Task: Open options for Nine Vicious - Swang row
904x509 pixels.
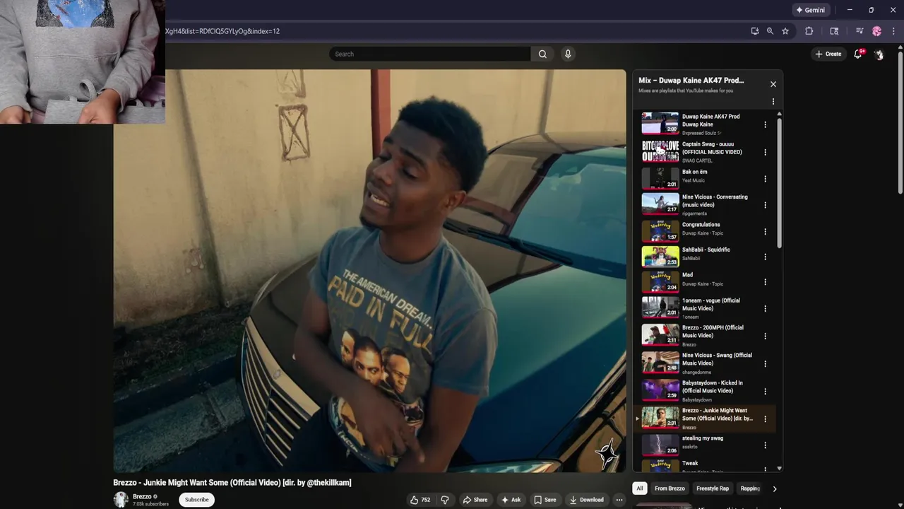Action: point(765,363)
